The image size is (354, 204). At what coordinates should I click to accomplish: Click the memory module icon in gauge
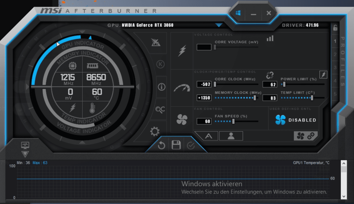pyautogui.click(x=92, y=66)
